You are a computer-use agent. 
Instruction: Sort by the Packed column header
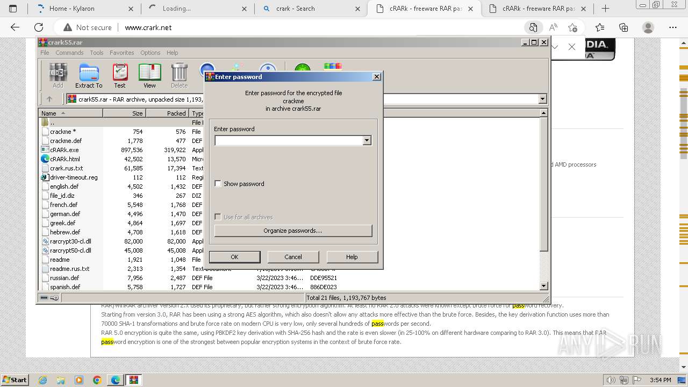pyautogui.click(x=167, y=113)
